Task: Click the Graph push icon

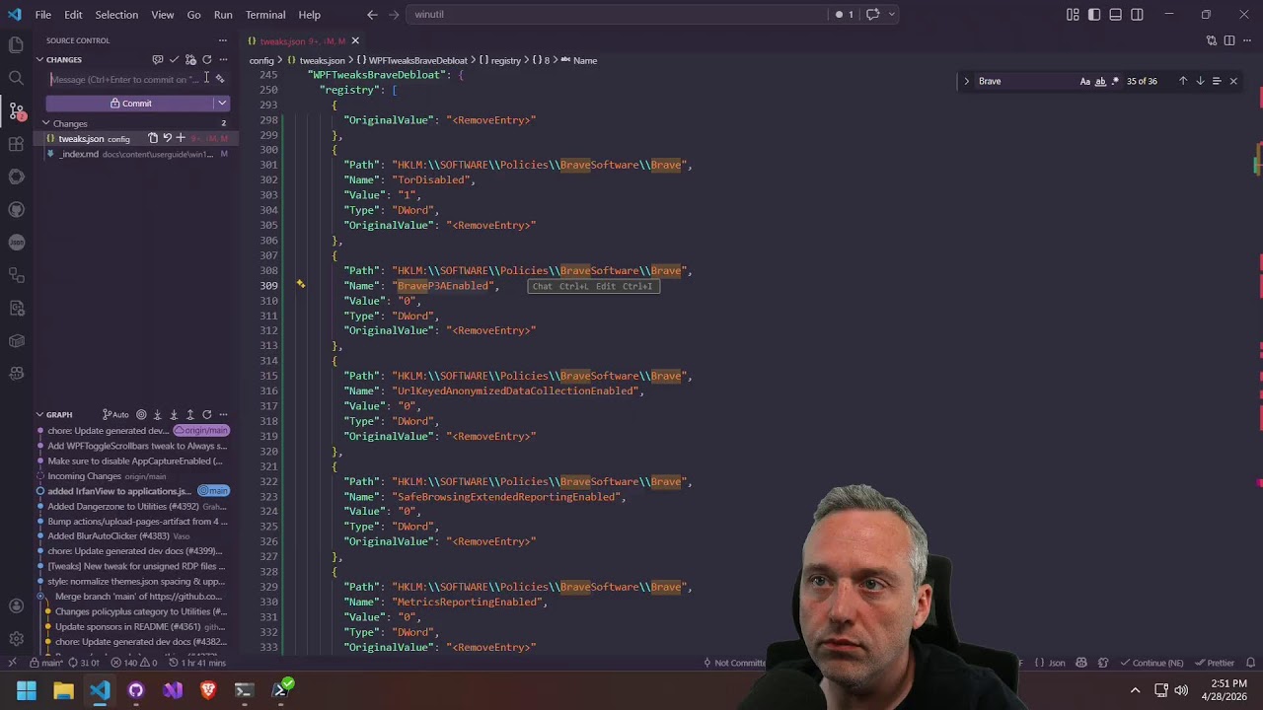Action: (x=190, y=415)
